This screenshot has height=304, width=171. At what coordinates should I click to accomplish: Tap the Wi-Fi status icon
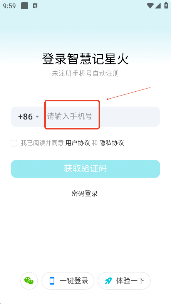tap(150, 6)
